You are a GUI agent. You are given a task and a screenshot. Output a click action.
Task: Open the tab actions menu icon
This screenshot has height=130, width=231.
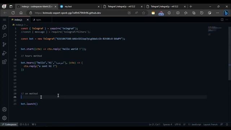[11, 6]
